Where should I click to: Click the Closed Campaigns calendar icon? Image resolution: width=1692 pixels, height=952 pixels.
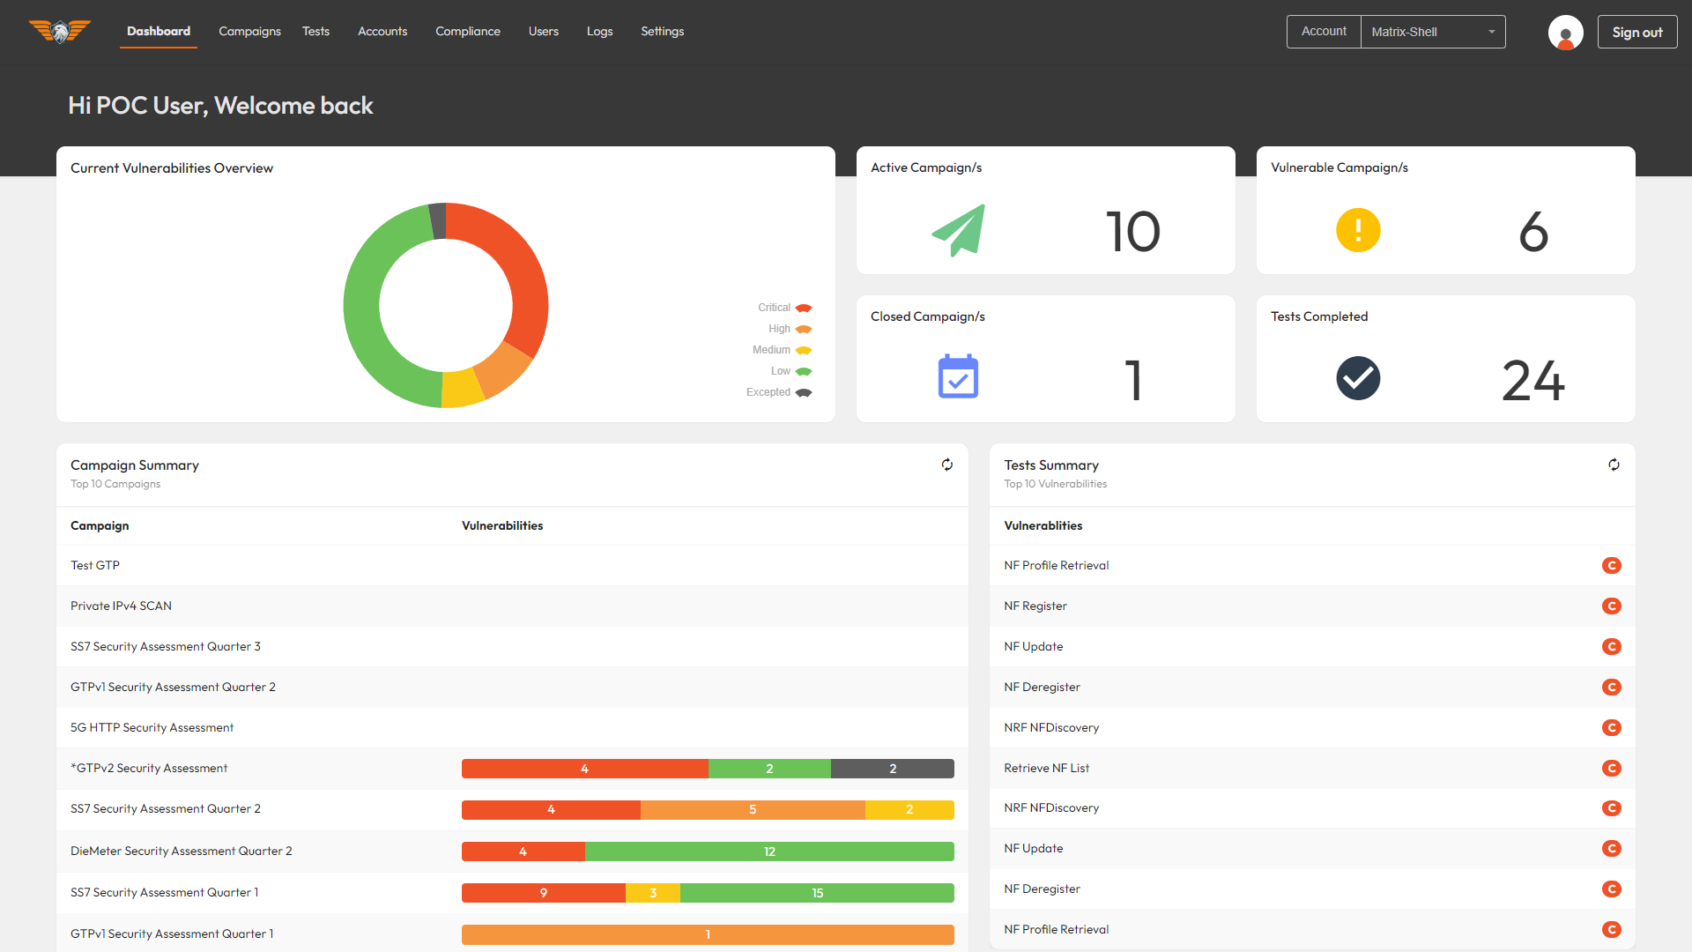pyautogui.click(x=958, y=377)
